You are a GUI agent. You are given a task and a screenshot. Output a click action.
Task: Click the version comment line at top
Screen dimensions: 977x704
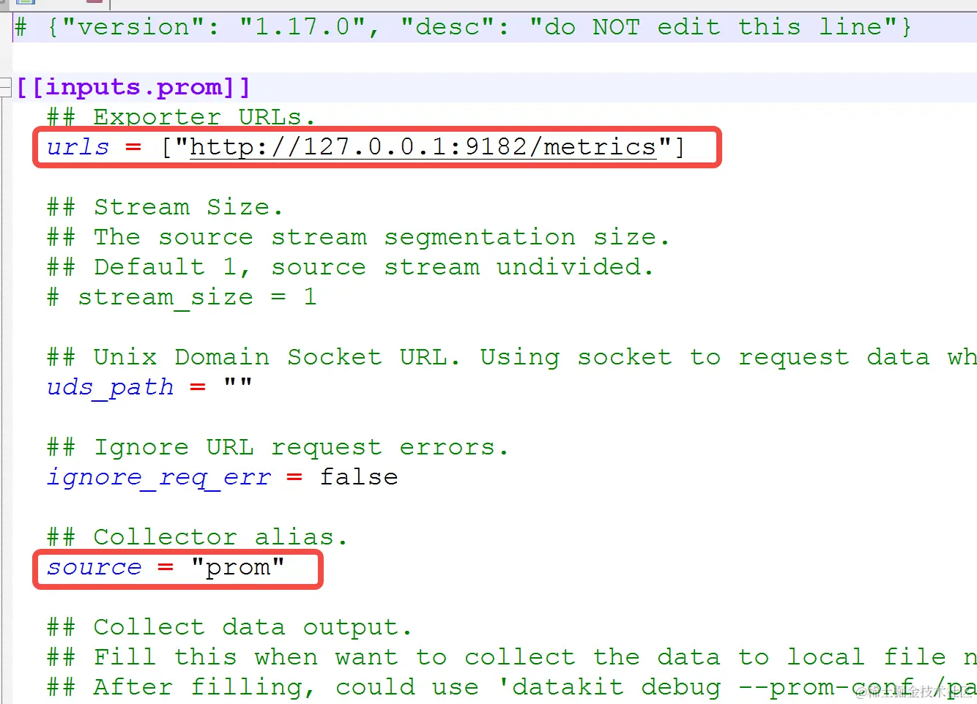click(x=463, y=27)
